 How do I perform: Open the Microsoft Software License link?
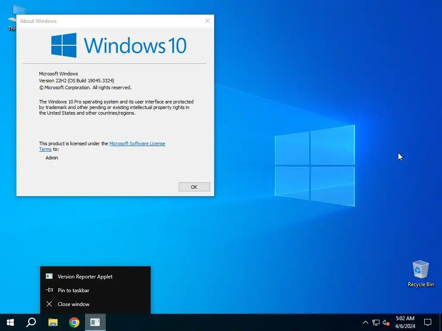pyautogui.click(x=137, y=144)
